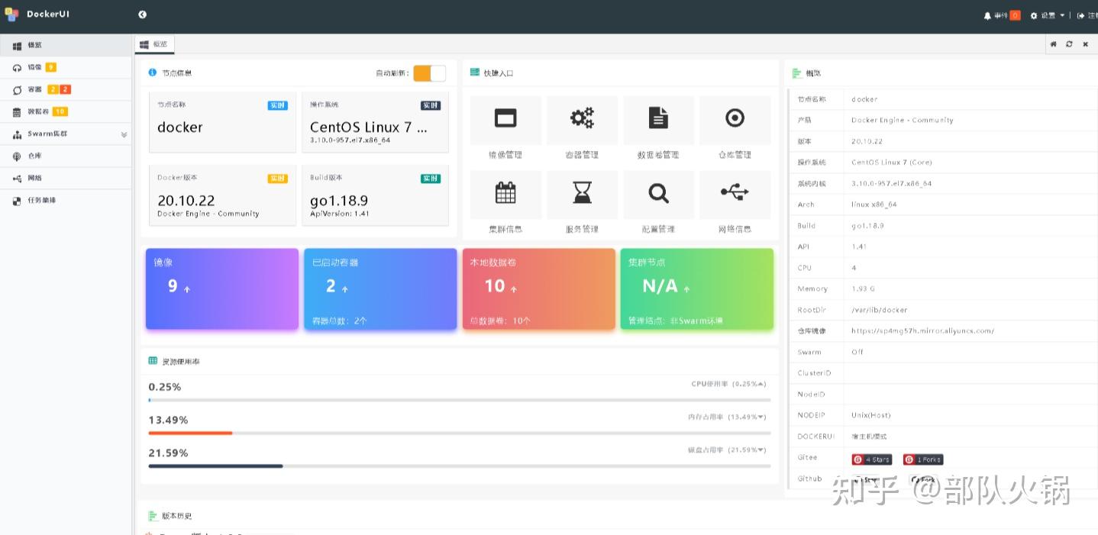Select the 镜像管理 quick entry icon
Viewport: 1098px width, 535px height.
tap(505, 118)
